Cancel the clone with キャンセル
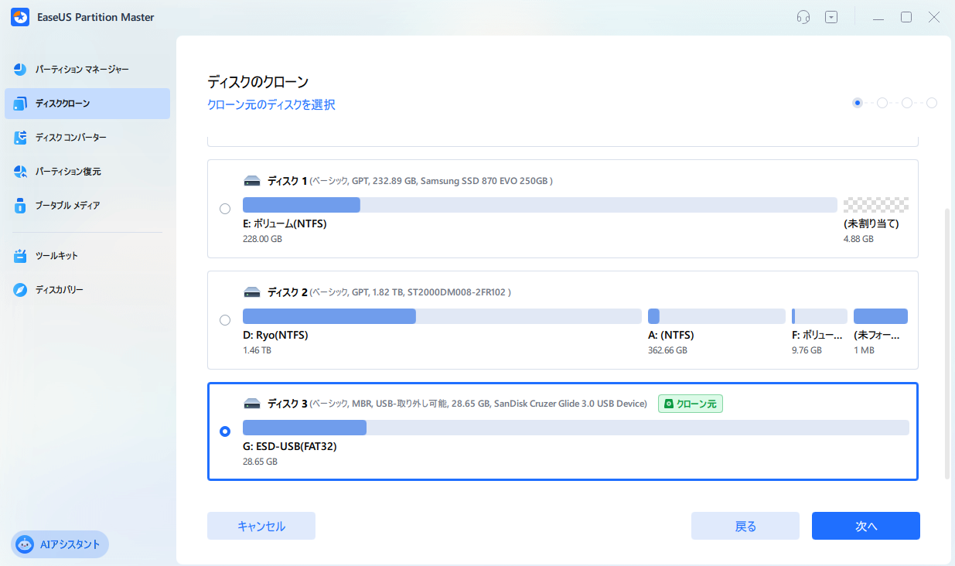 261,526
